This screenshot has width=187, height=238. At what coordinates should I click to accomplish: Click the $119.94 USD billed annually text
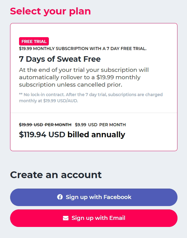pyautogui.click(x=72, y=135)
